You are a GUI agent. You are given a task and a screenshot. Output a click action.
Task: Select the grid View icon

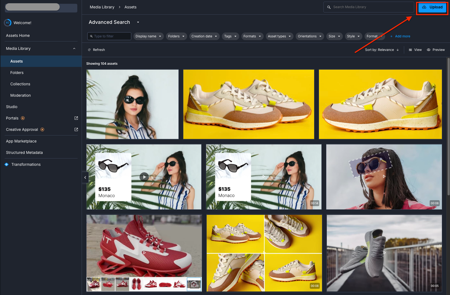(410, 50)
